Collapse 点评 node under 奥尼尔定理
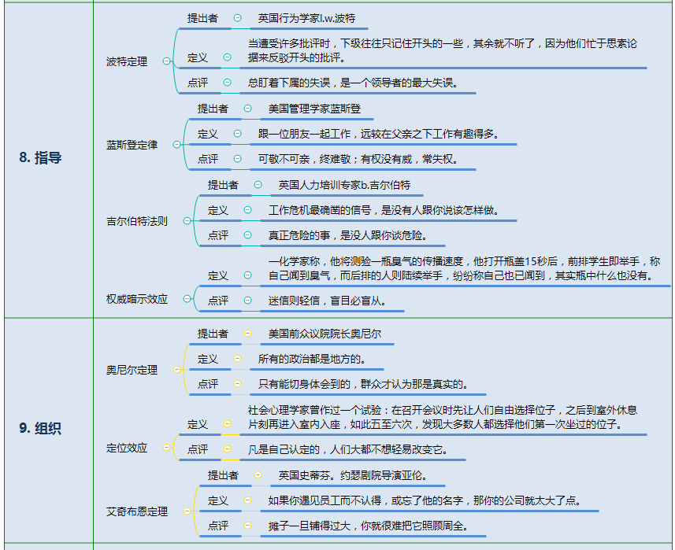Screen dimensions: 675x550 pyautogui.click(x=237, y=383)
